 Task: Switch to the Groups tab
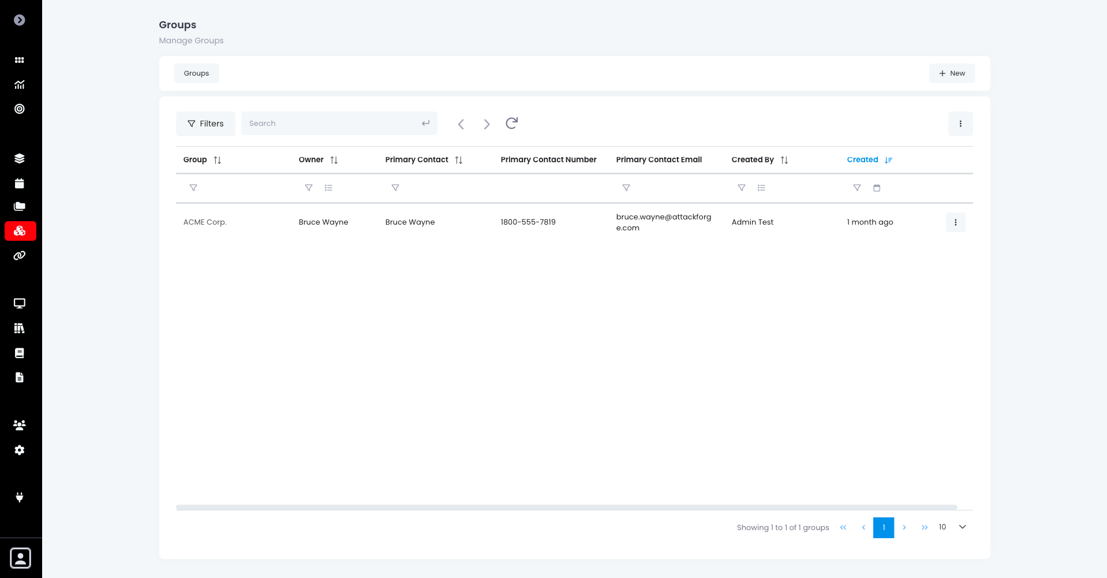196,73
